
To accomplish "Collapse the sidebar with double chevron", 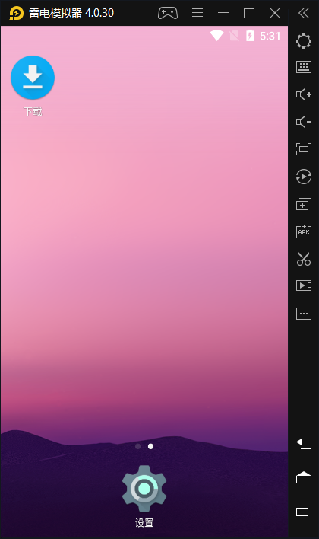I will click(304, 13).
